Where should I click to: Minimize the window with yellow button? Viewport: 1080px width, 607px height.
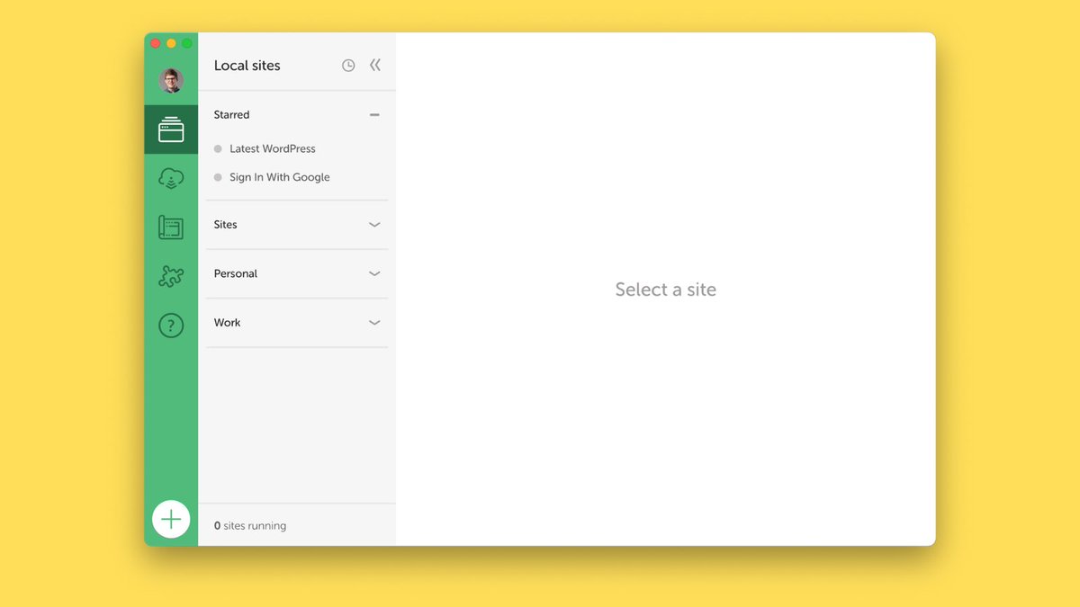point(171,43)
